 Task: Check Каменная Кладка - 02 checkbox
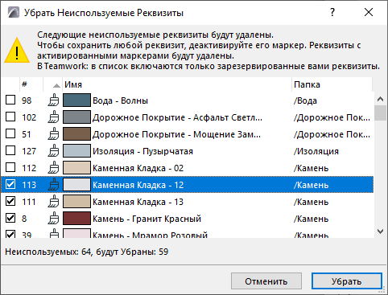pyautogui.click(x=10, y=167)
